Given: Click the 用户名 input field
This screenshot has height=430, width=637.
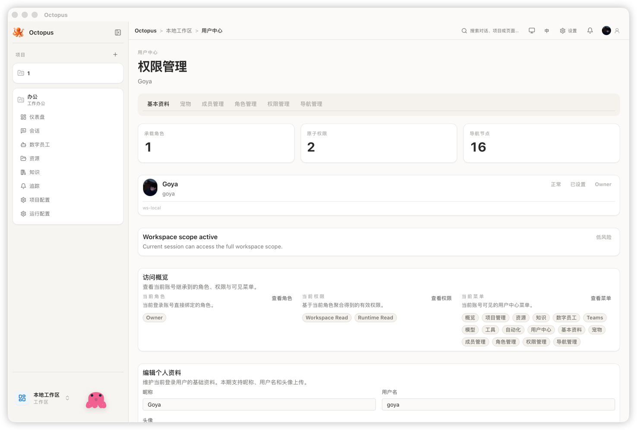Looking at the screenshot, I should tap(498, 405).
